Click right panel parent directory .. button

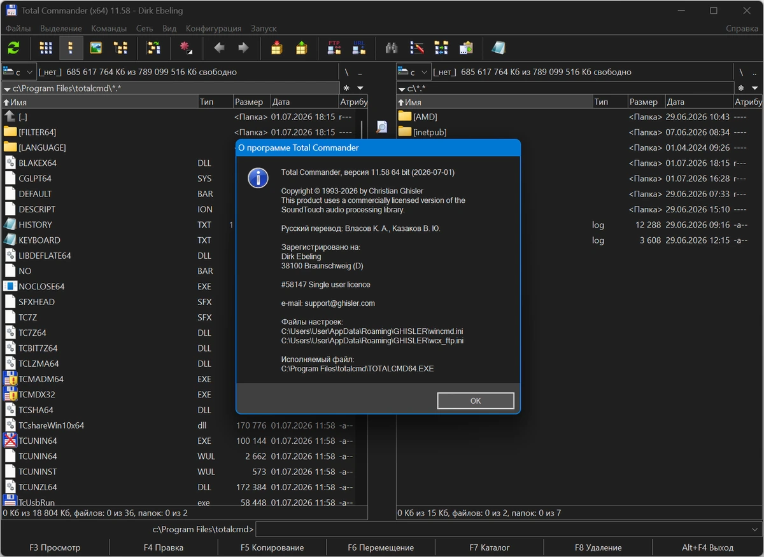[x=754, y=72]
